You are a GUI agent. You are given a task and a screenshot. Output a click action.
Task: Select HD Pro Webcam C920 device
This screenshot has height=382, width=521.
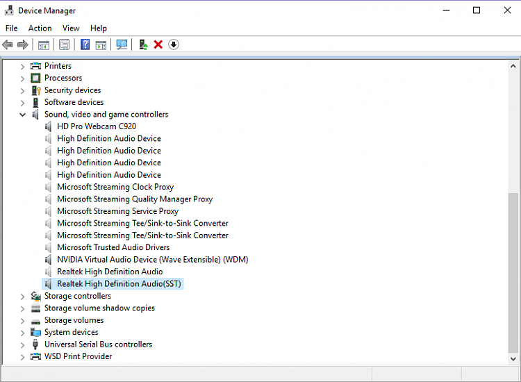tap(97, 126)
